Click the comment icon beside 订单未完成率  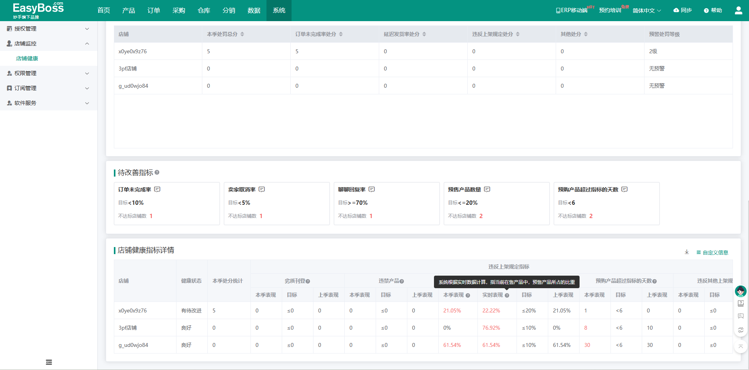pos(157,190)
